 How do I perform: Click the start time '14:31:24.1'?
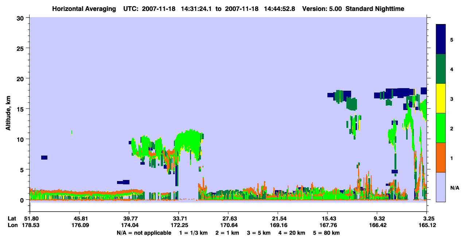click(x=197, y=9)
